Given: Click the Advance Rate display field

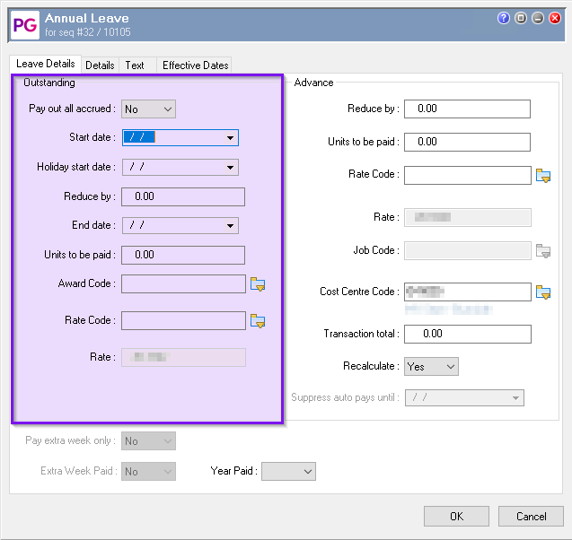Looking at the screenshot, I should point(468,218).
